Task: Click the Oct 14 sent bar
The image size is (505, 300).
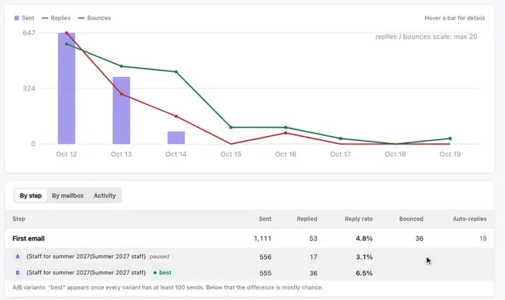Action: point(176,138)
